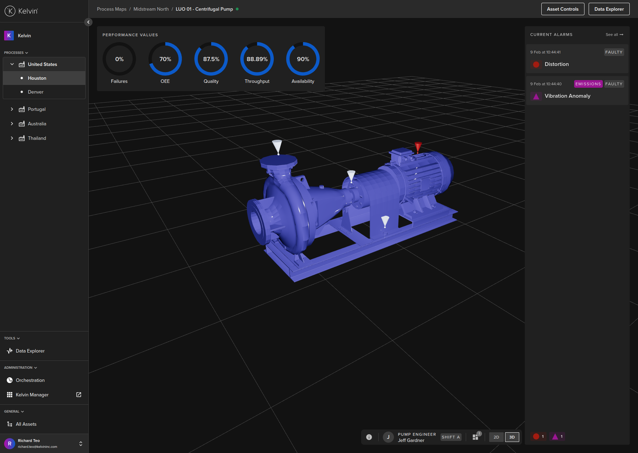Toggle the red alarm count filter
The width and height of the screenshot is (638, 453).
point(538,436)
